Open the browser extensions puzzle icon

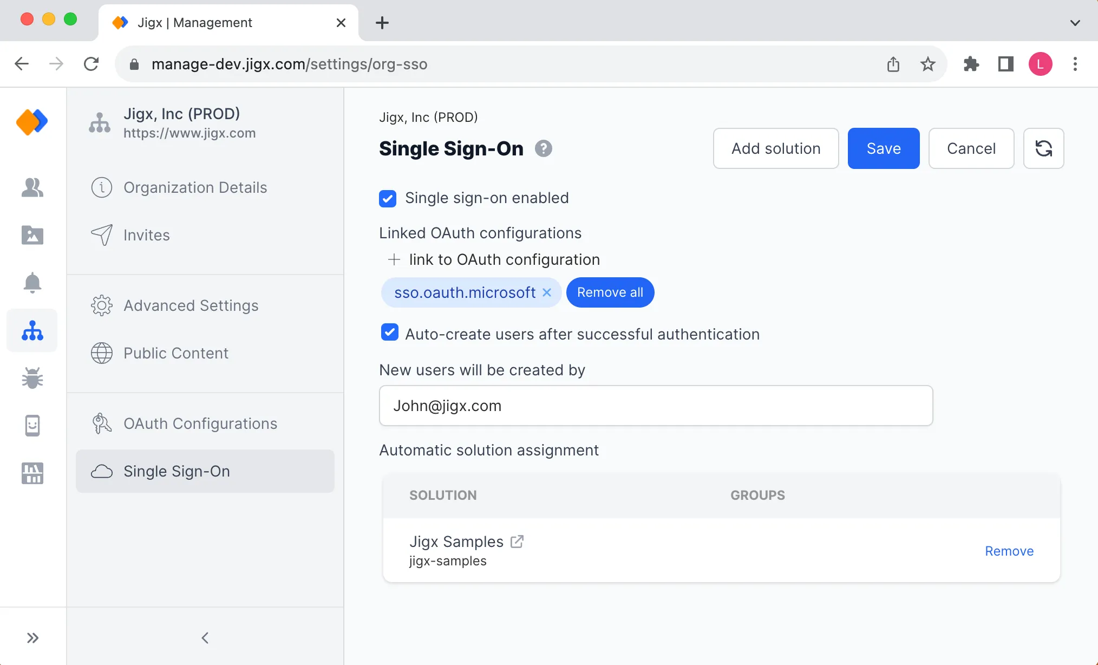971,64
